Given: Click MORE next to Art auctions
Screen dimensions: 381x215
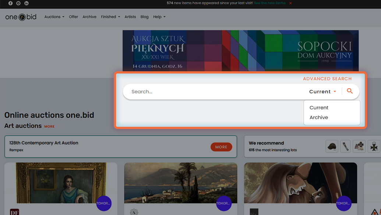Looking at the screenshot, I should pyautogui.click(x=49, y=126).
